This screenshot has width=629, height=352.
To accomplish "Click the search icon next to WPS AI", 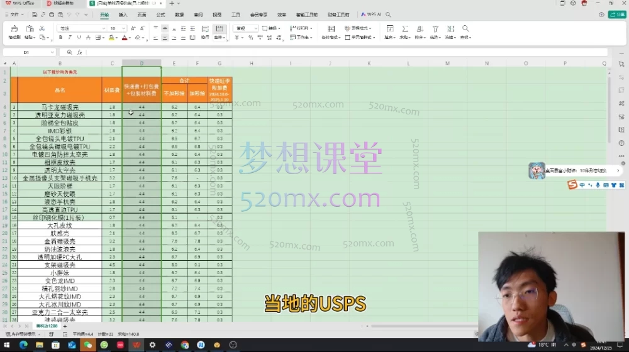I will 388,14.
